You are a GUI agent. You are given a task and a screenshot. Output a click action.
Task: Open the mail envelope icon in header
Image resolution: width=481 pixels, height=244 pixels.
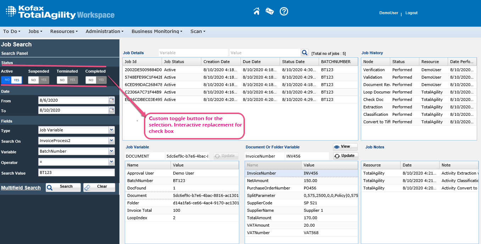[x=270, y=11]
